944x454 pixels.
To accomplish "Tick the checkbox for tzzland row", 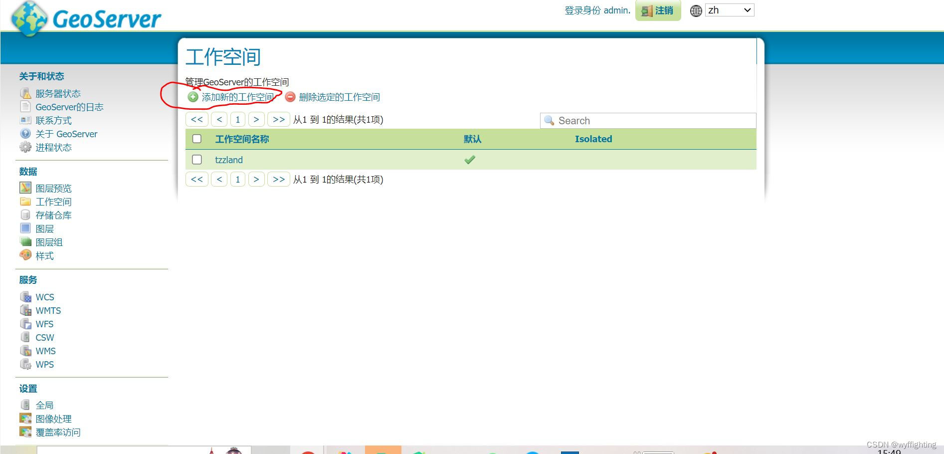I will click(197, 160).
